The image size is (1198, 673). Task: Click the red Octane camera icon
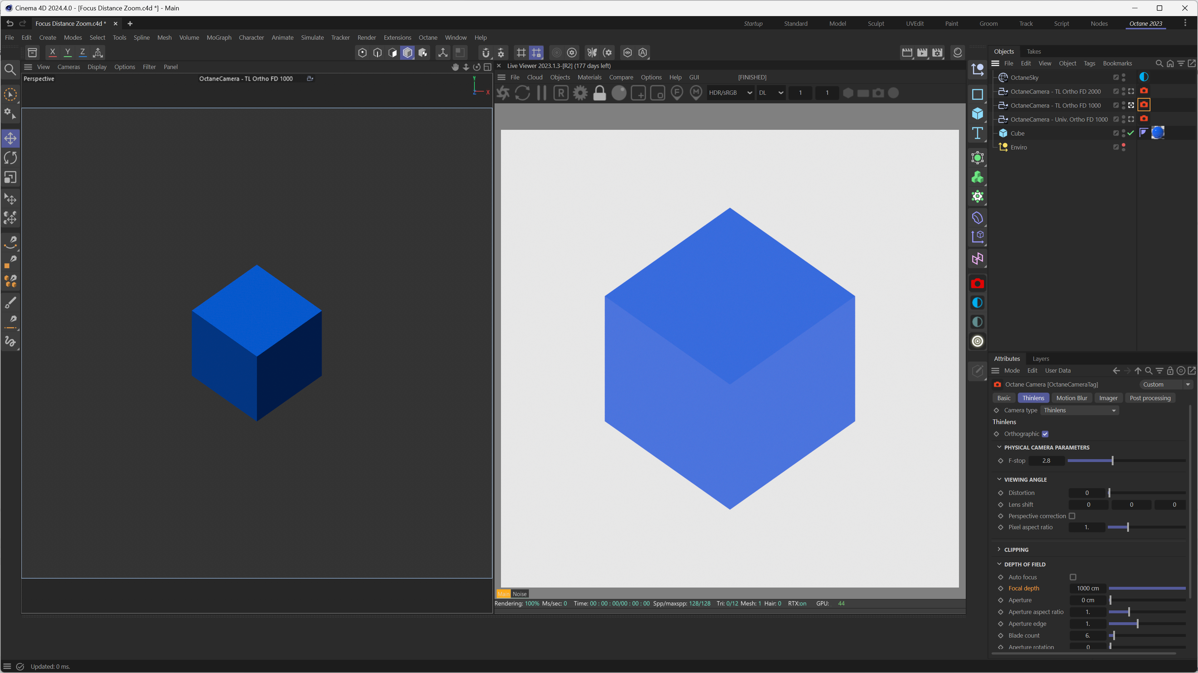[977, 284]
